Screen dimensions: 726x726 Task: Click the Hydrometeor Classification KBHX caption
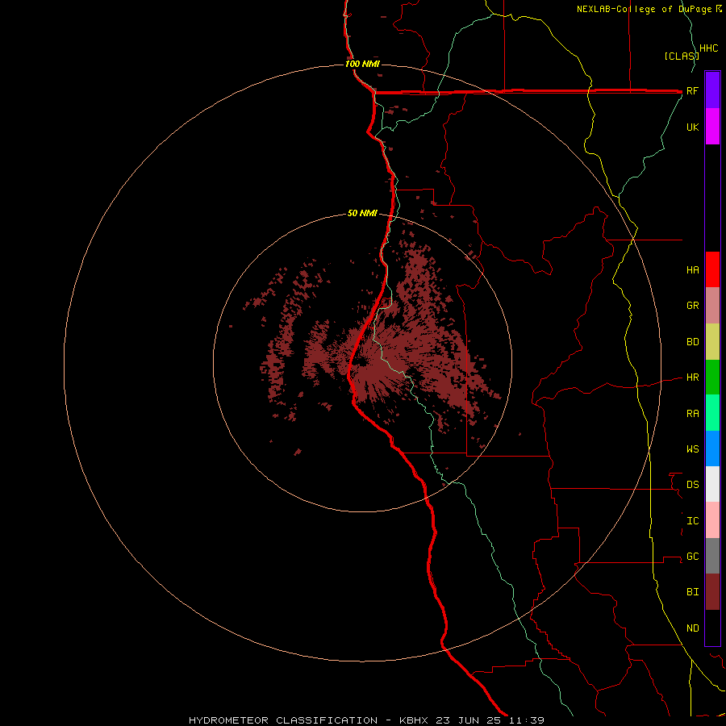click(x=366, y=720)
